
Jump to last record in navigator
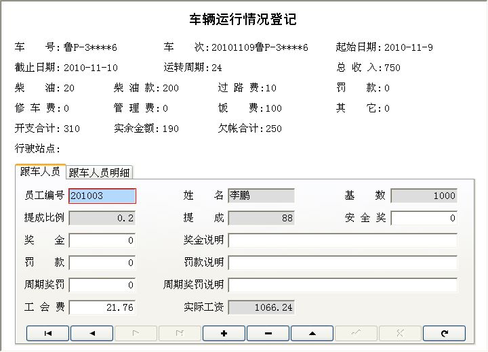coord(180,333)
